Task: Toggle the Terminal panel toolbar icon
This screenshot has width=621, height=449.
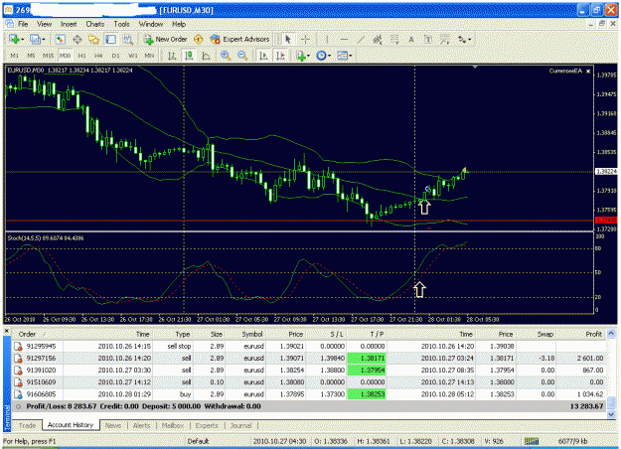Action: coord(111,39)
